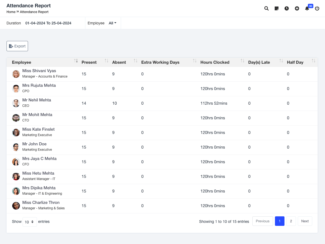Toggle sort on Half Day column
325x244 pixels.
314,61
